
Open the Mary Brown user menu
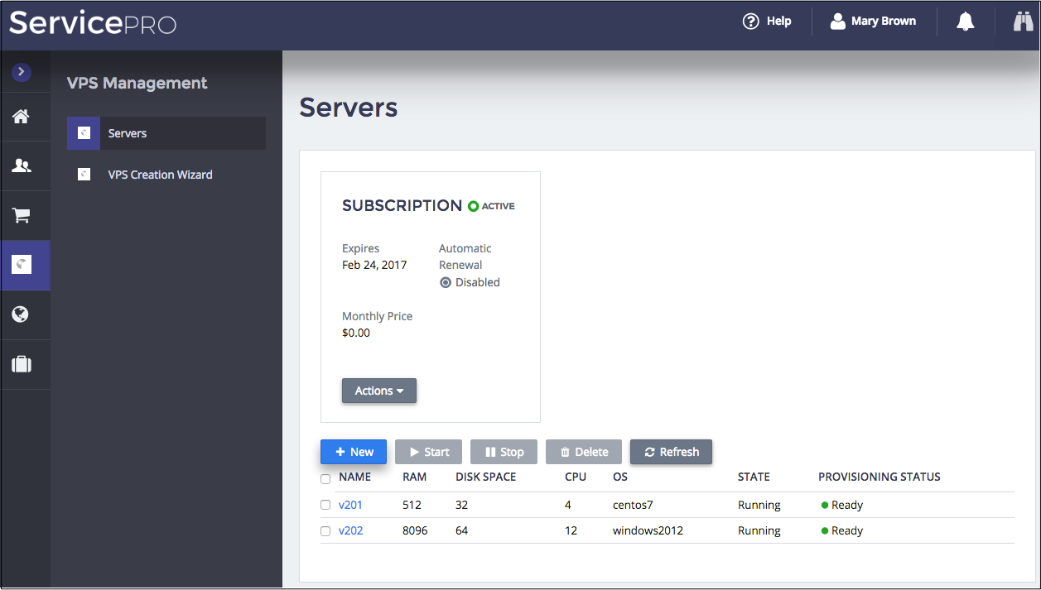tap(874, 22)
